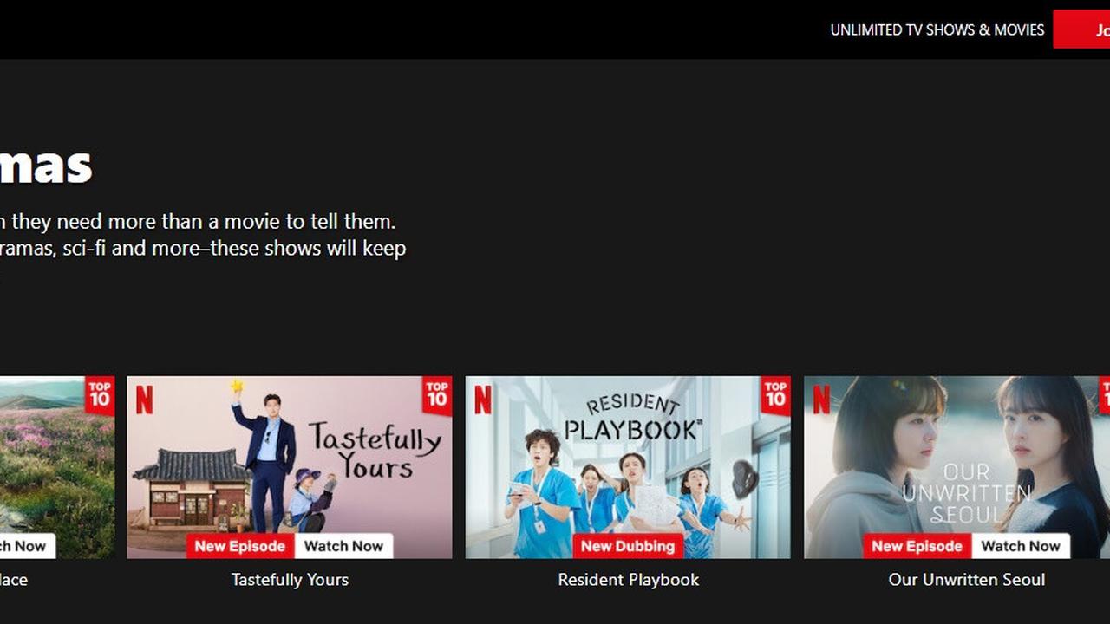Click New Episode badge on Our Unwritten Seoul

[x=917, y=546]
